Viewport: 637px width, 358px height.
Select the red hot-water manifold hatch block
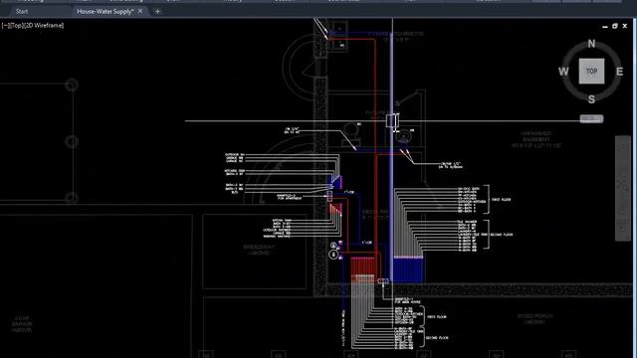(x=362, y=269)
